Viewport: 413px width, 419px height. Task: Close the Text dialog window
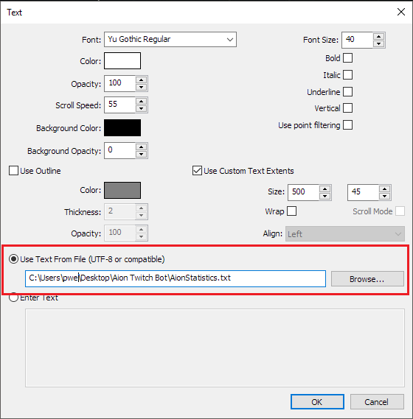401,12
